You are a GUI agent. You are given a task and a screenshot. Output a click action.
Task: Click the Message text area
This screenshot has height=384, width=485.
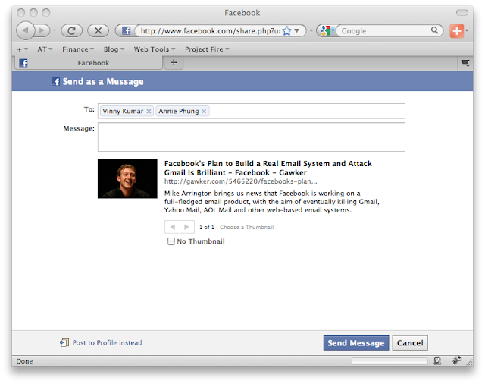251,137
